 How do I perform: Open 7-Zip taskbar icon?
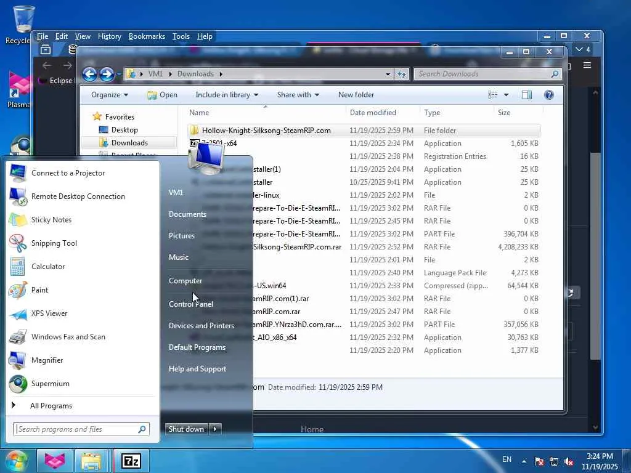131,461
